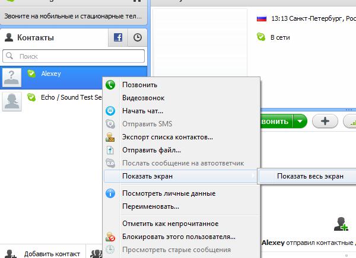Click the add contact icon at bottom
Image resolution: width=356 pixels, height=258 pixels.
tap(11, 254)
